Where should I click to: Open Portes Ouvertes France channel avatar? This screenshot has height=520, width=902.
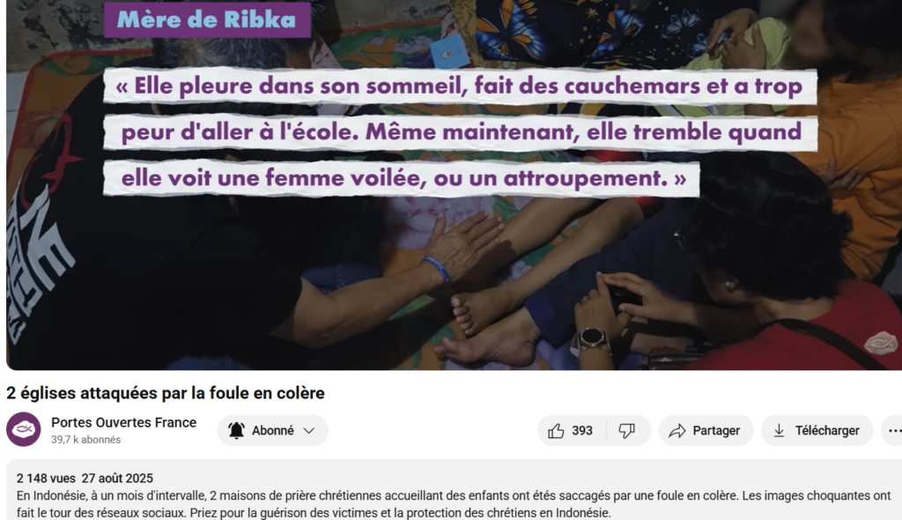pos(24,429)
